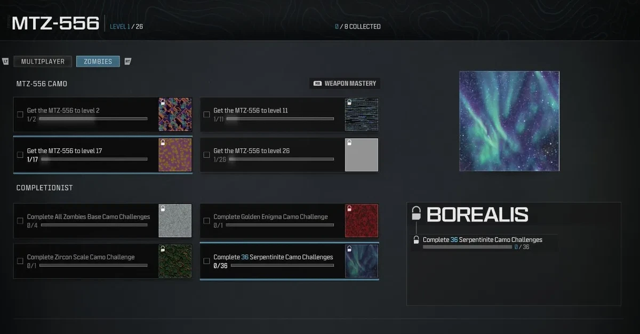640x334 pixels.
Task: Tick checkbox for MTZ-556 level 17 challenge
Action: (20, 155)
